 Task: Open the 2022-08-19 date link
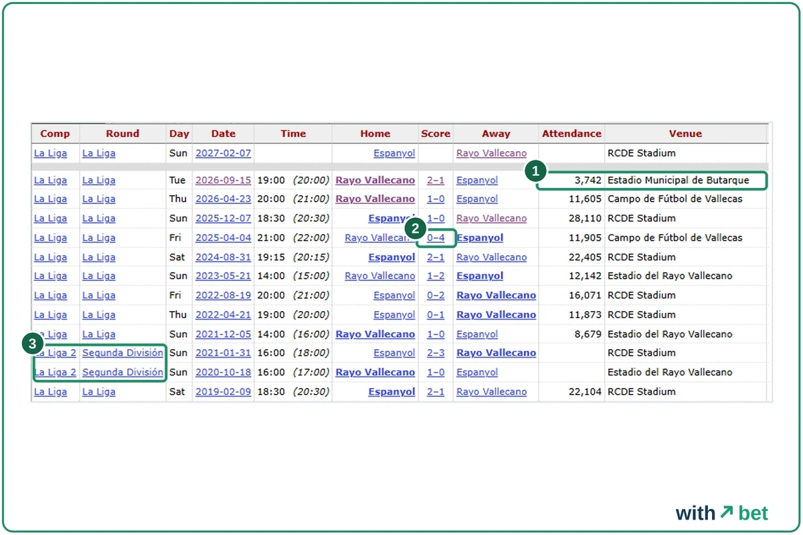tap(224, 295)
